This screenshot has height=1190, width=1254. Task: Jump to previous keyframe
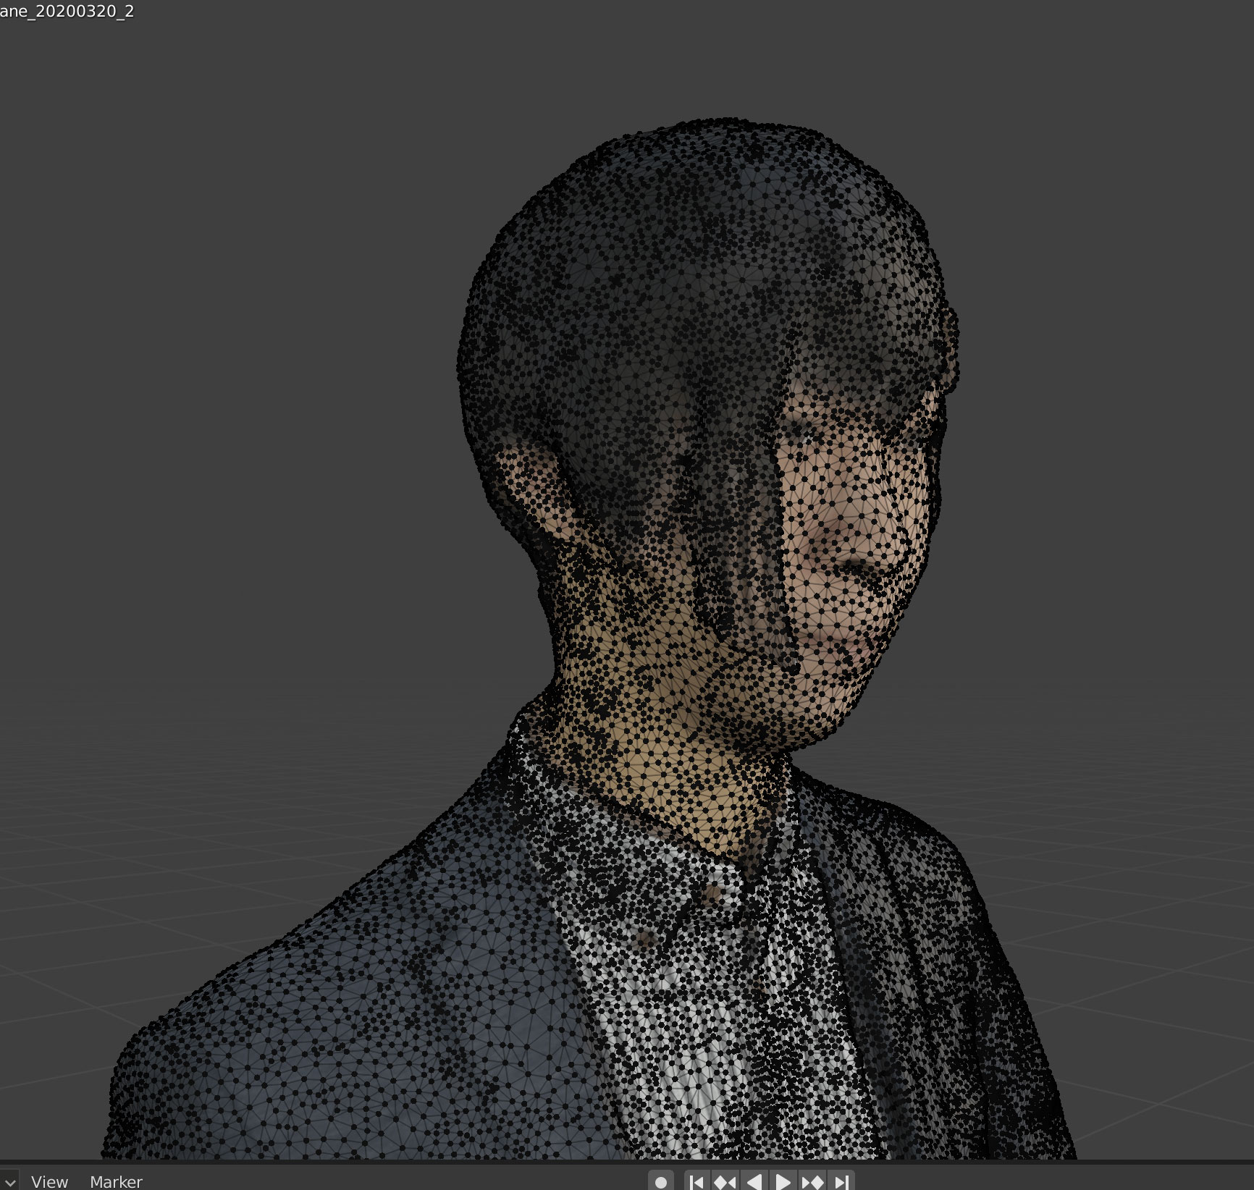pos(725,1182)
